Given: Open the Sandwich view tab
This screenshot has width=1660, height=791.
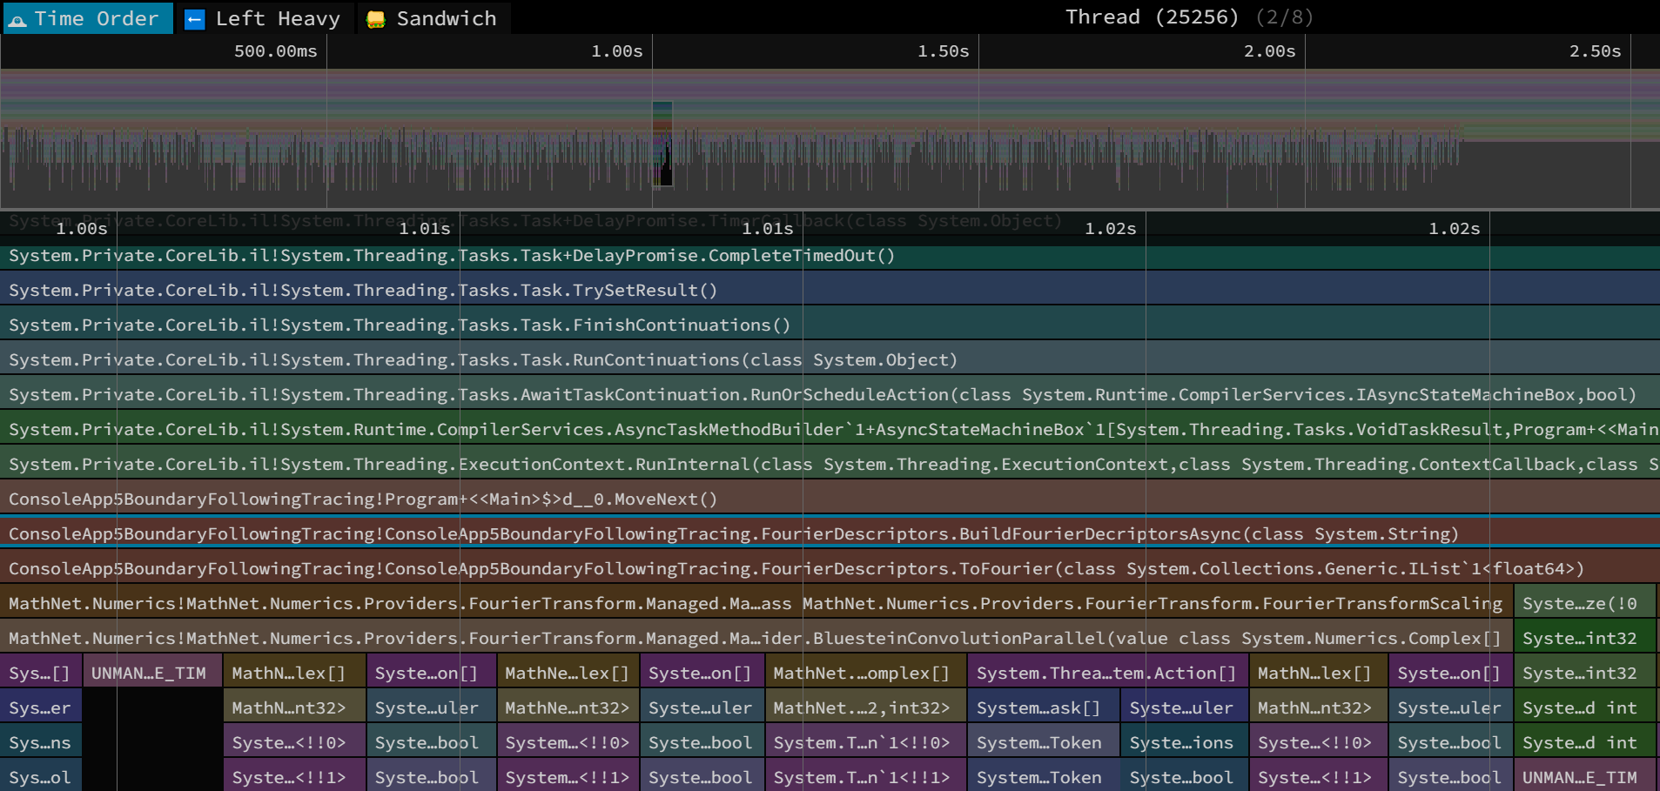Looking at the screenshot, I should 433,18.
